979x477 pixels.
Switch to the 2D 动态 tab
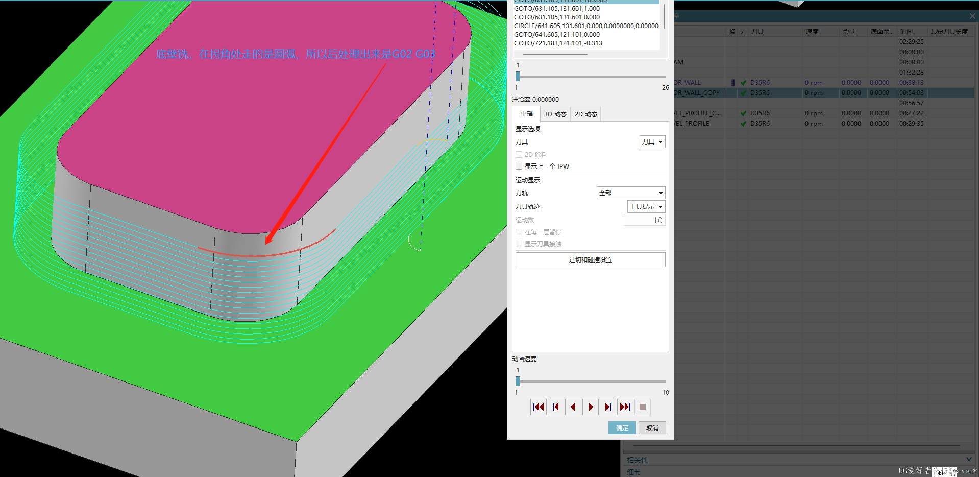coord(586,114)
